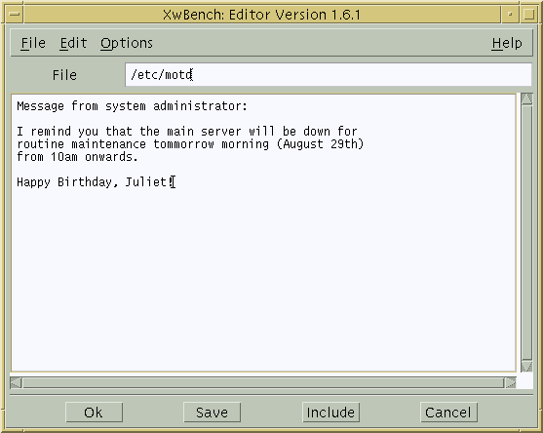Click the word "tommorrow" in text area

[x=183, y=144]
